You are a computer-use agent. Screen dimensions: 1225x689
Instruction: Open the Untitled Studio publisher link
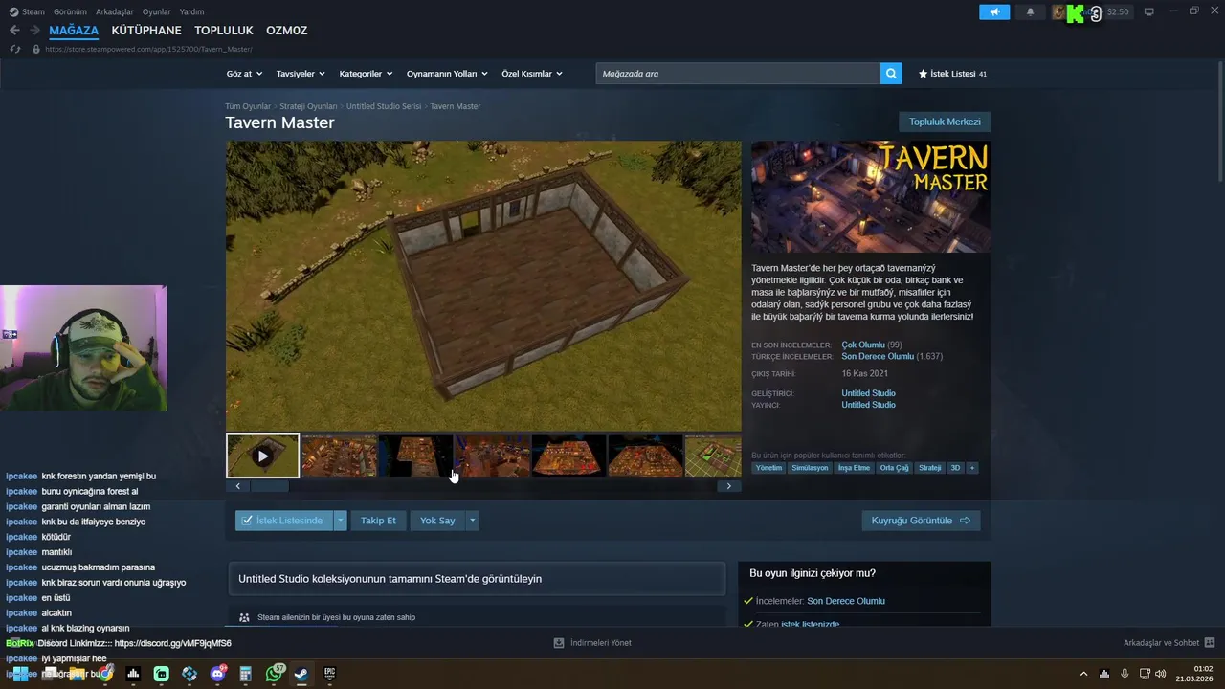868,405
